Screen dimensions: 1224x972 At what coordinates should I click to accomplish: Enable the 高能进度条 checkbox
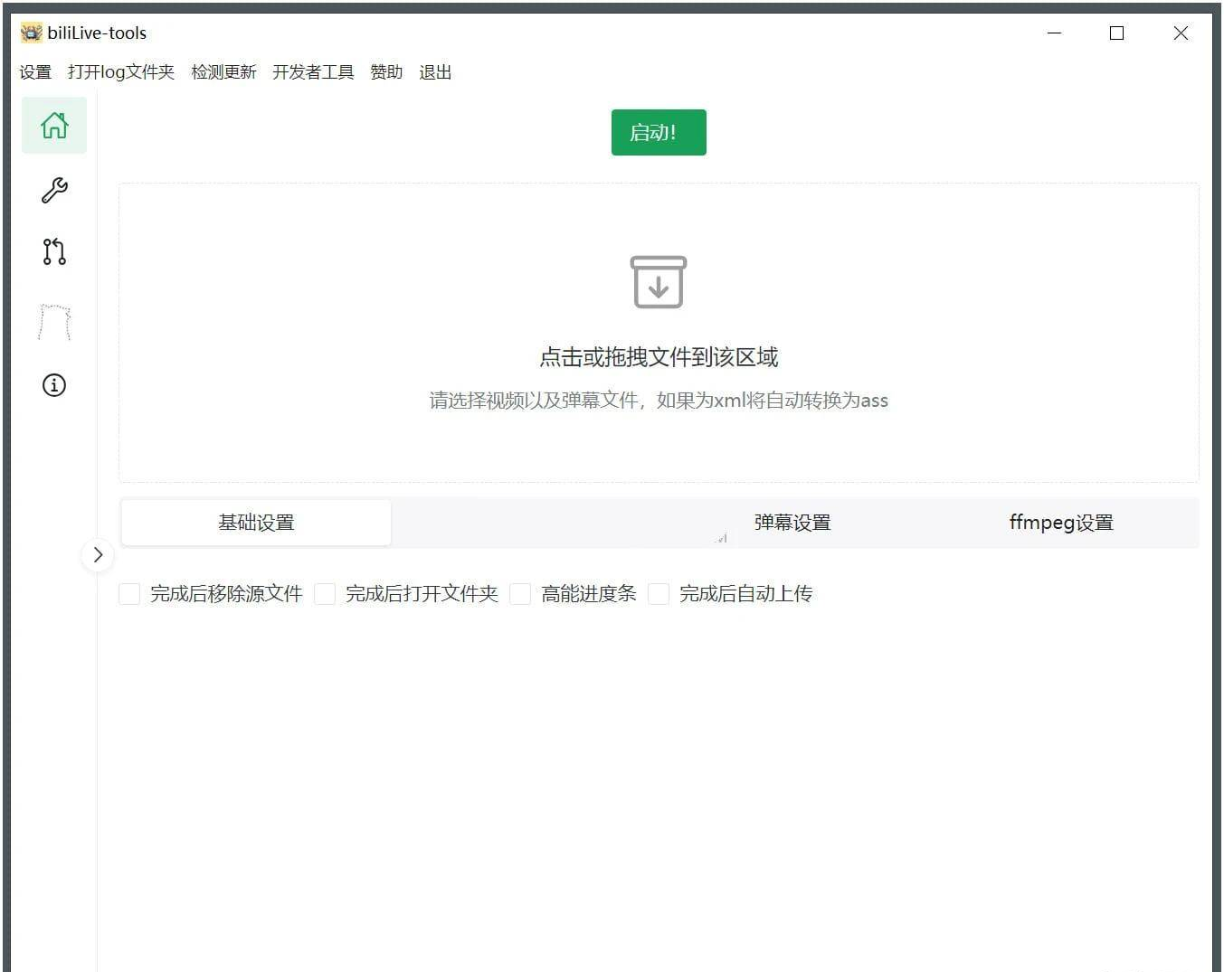point(521,594)
